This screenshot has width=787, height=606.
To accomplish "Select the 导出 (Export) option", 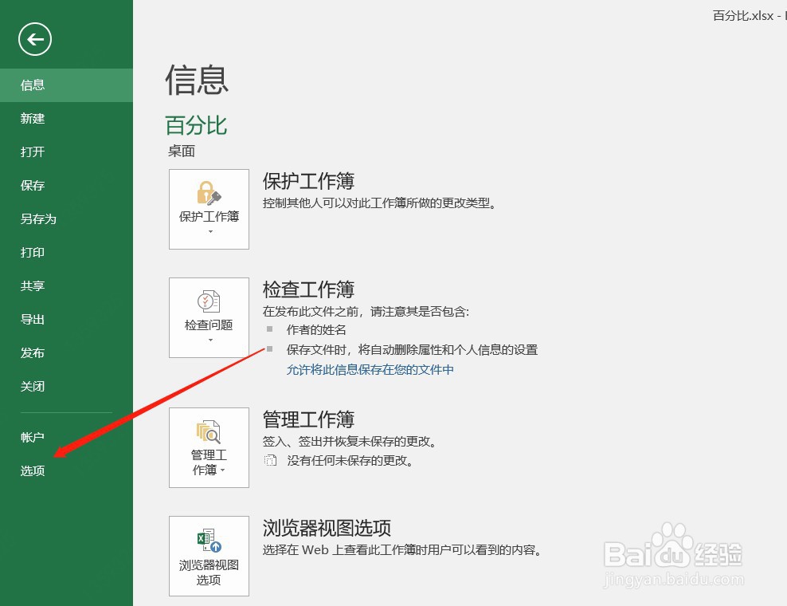I will click(x=32, y=320).
